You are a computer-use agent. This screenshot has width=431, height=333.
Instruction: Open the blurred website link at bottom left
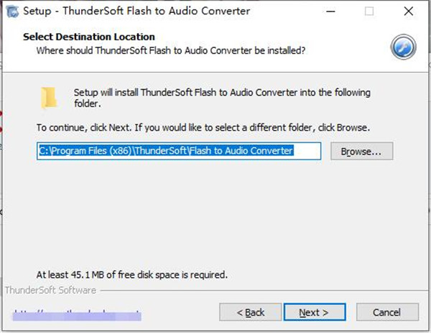point(77,315)
